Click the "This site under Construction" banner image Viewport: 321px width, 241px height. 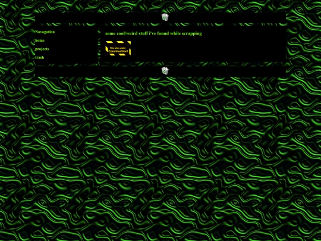(x=118, y=48)
